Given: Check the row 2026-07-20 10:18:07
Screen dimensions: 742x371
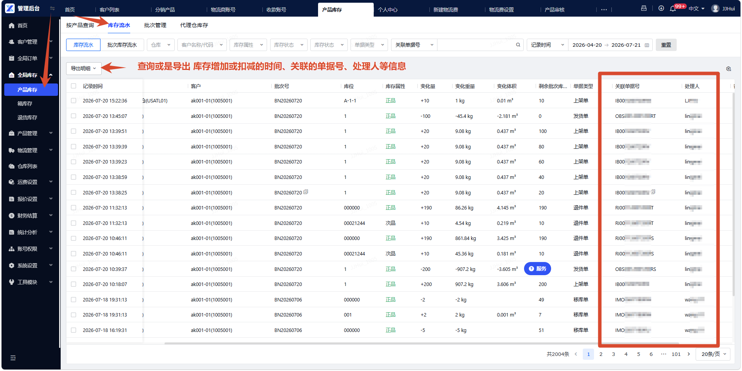Looking at the screenshot, I should click(73, 284).
